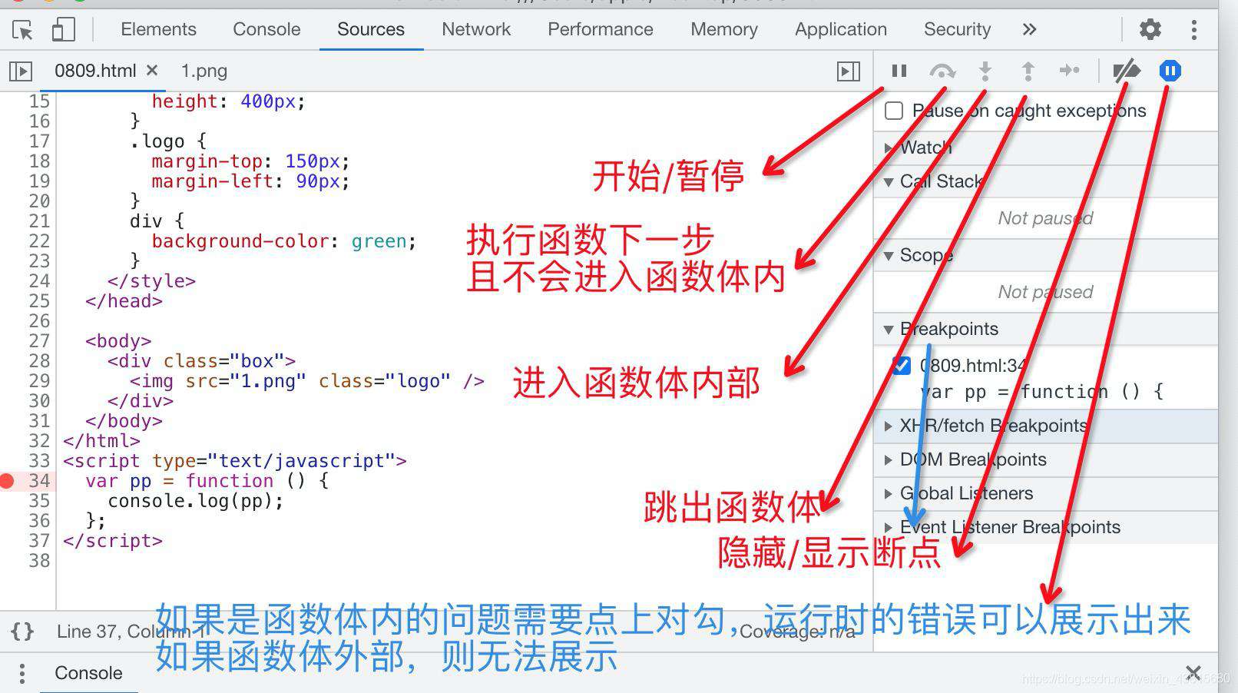Screen dimensions: 1238x693
Task: Toggle pause on exceptions button
Action: (x=1170, y=71)
